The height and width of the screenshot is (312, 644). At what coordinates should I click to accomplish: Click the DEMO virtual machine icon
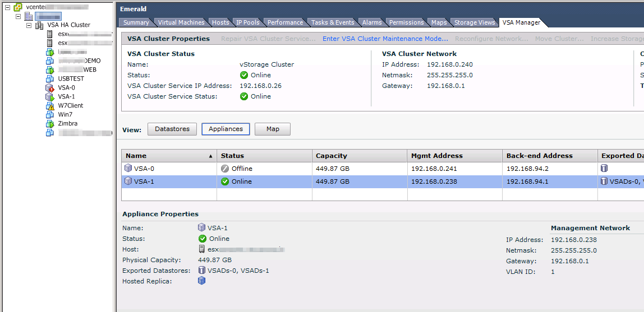tap(50, 60)
